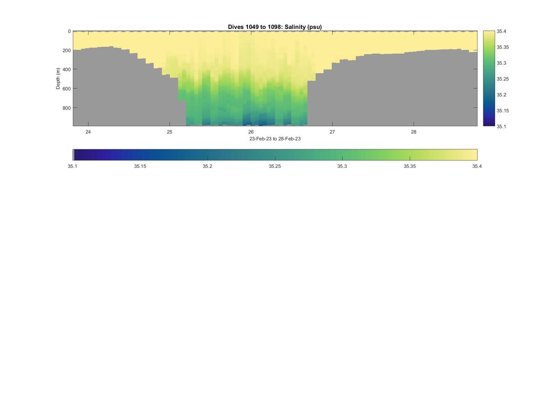The height and width of the screenshot is (413, 560).
Task: Click x-axis tick label 28
Action: [x=414, y=132]
